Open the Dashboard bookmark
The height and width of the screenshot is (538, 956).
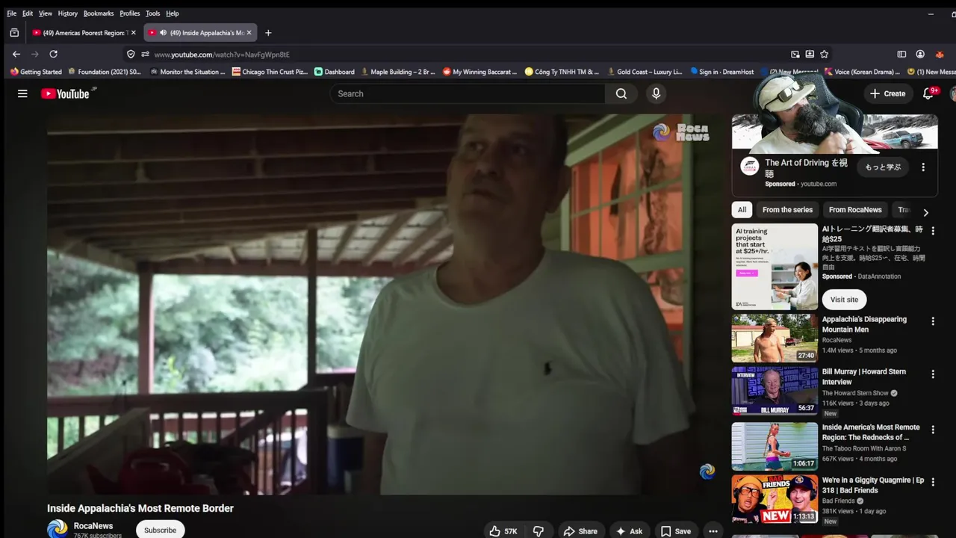pos(334,72)
